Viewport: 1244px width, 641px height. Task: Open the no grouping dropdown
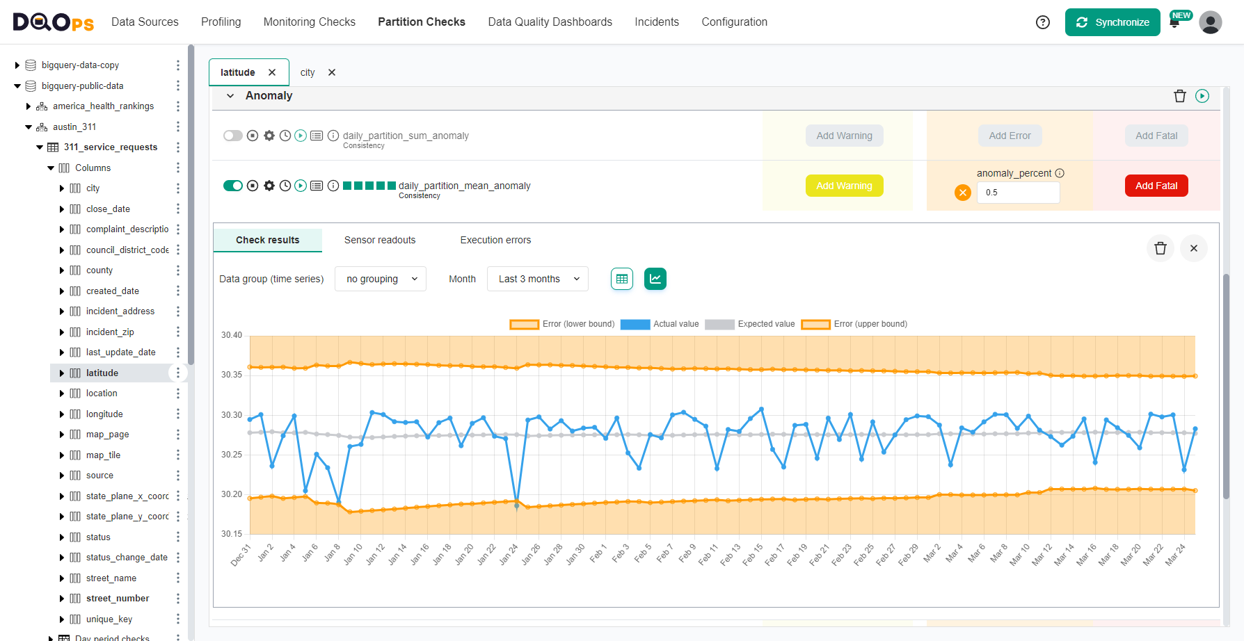click(x=380, y=278)
